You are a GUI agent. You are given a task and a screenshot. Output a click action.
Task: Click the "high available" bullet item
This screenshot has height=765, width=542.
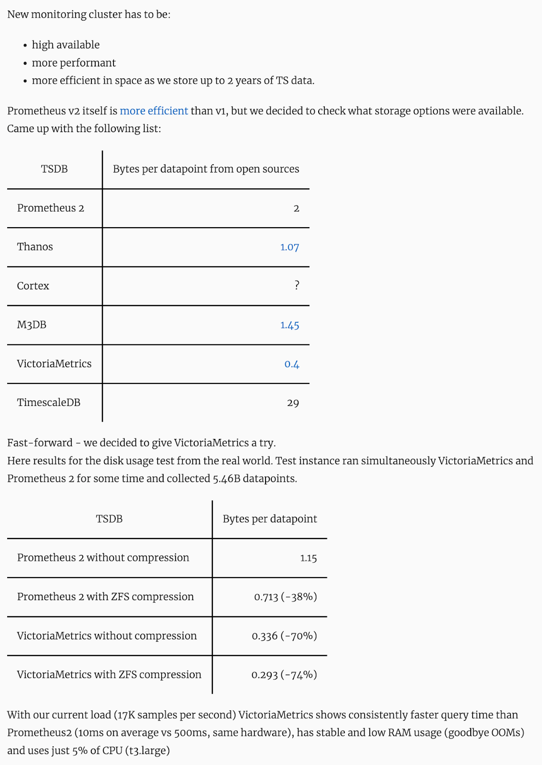(66, 45)
